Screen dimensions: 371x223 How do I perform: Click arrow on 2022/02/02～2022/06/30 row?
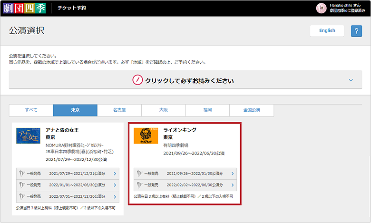233,185
